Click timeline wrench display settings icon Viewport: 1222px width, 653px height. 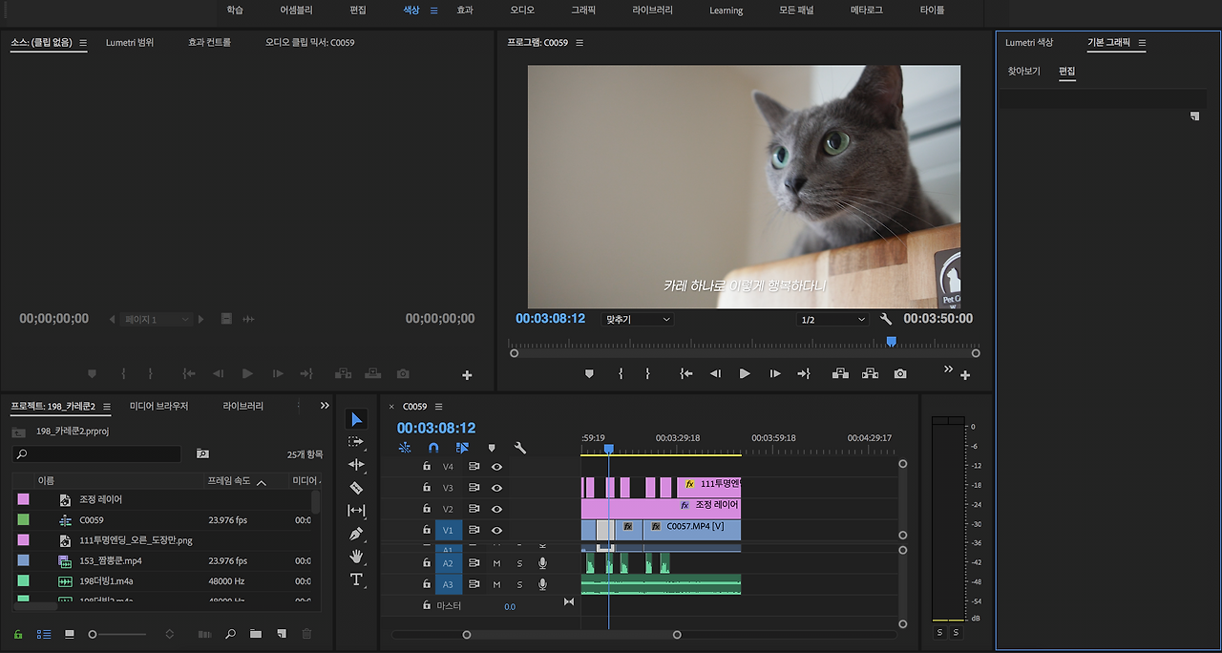click(x=520, y=447)
